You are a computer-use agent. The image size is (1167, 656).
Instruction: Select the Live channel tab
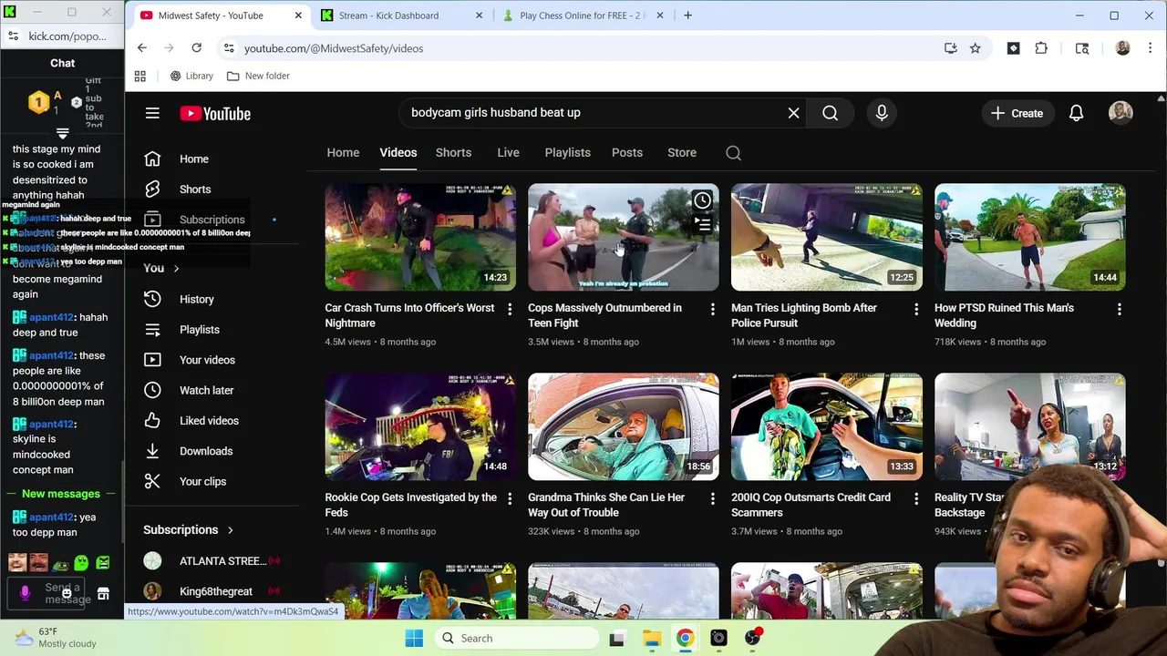coord(508,153)
